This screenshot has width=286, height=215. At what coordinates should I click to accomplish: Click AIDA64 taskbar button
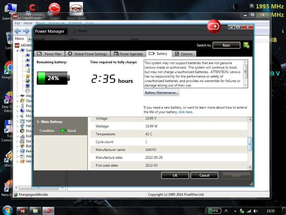click(x=23, y=211)
